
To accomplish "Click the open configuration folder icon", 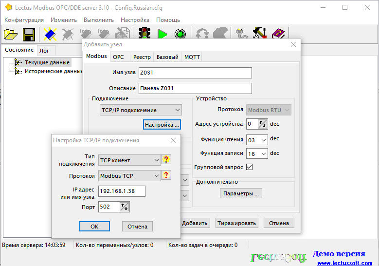I will click(x=10, y=34).
